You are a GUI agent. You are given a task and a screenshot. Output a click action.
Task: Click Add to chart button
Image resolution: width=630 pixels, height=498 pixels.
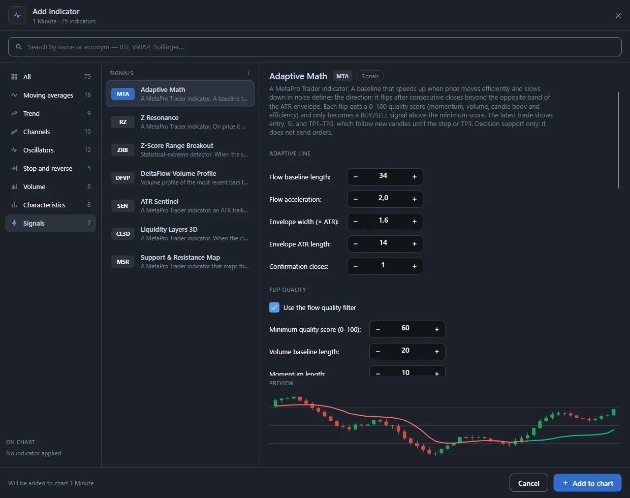click(587, 483)
